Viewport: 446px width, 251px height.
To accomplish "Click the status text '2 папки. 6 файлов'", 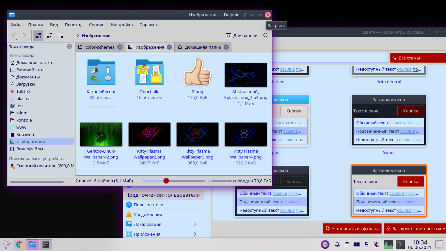I will point(104,181).
